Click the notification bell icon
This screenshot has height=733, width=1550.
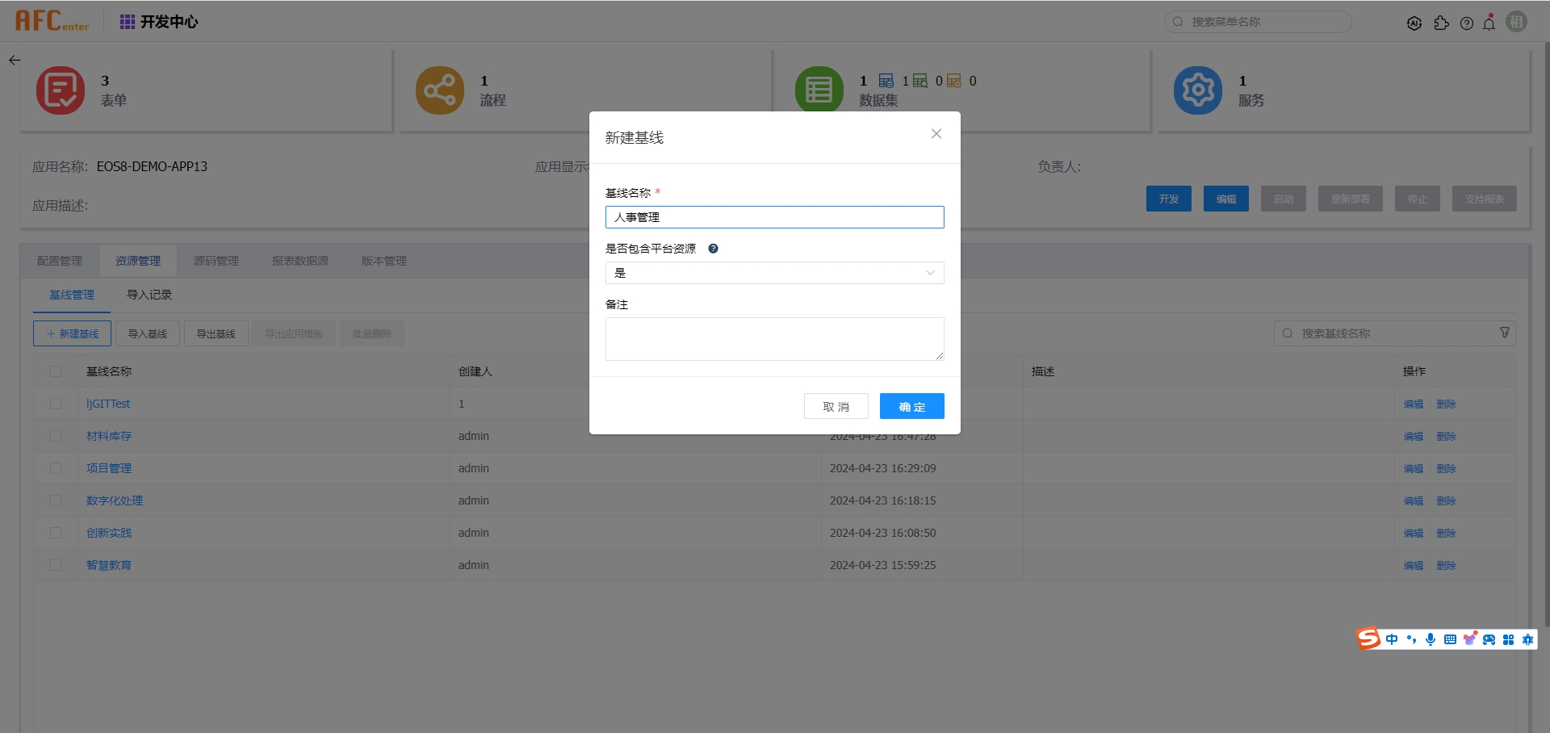click(x=1489, y=23)
